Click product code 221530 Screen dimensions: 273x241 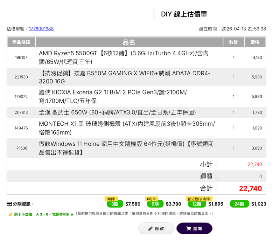tap(21, 77)
